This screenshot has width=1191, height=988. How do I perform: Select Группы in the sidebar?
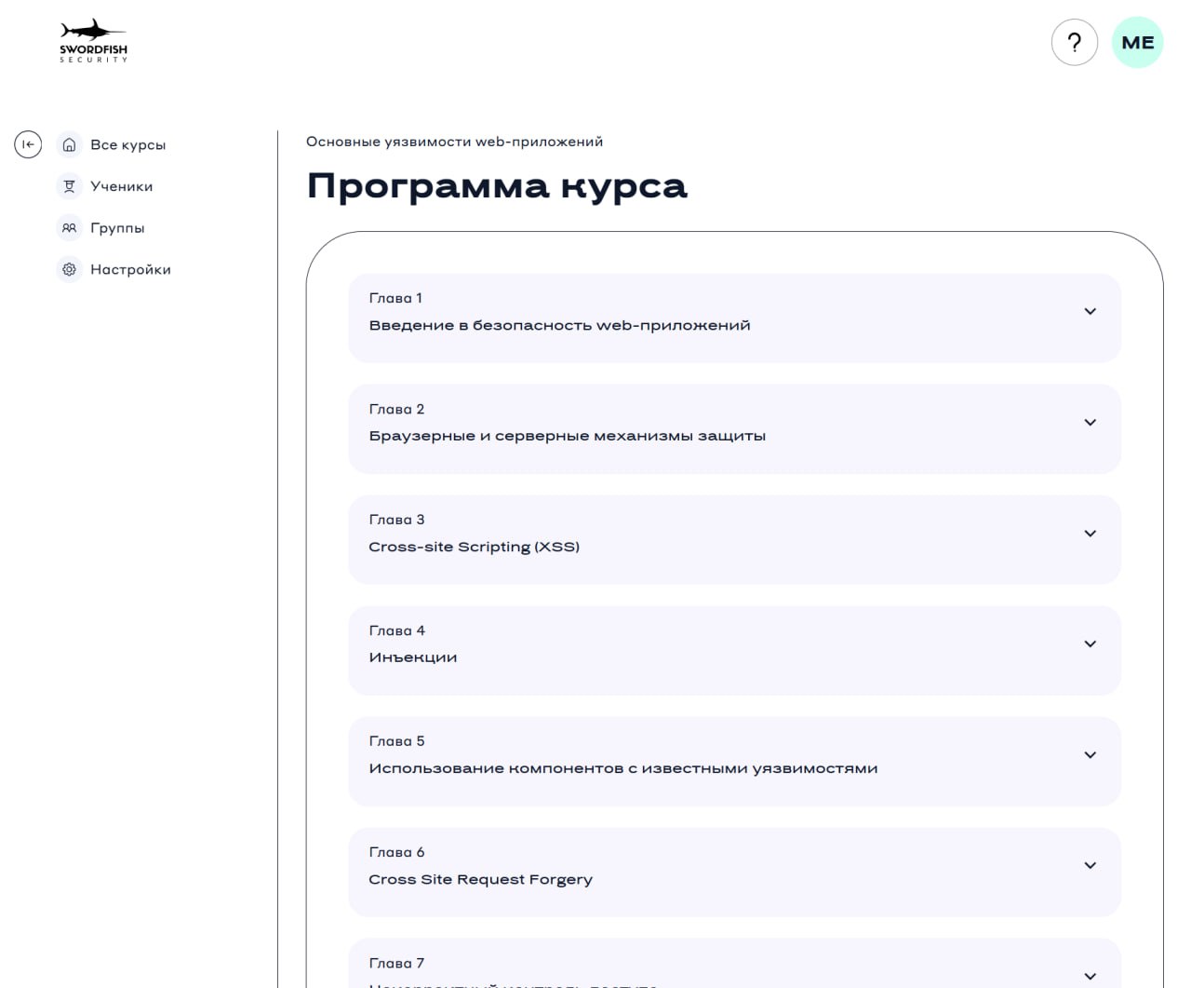(x=117, y=228)
